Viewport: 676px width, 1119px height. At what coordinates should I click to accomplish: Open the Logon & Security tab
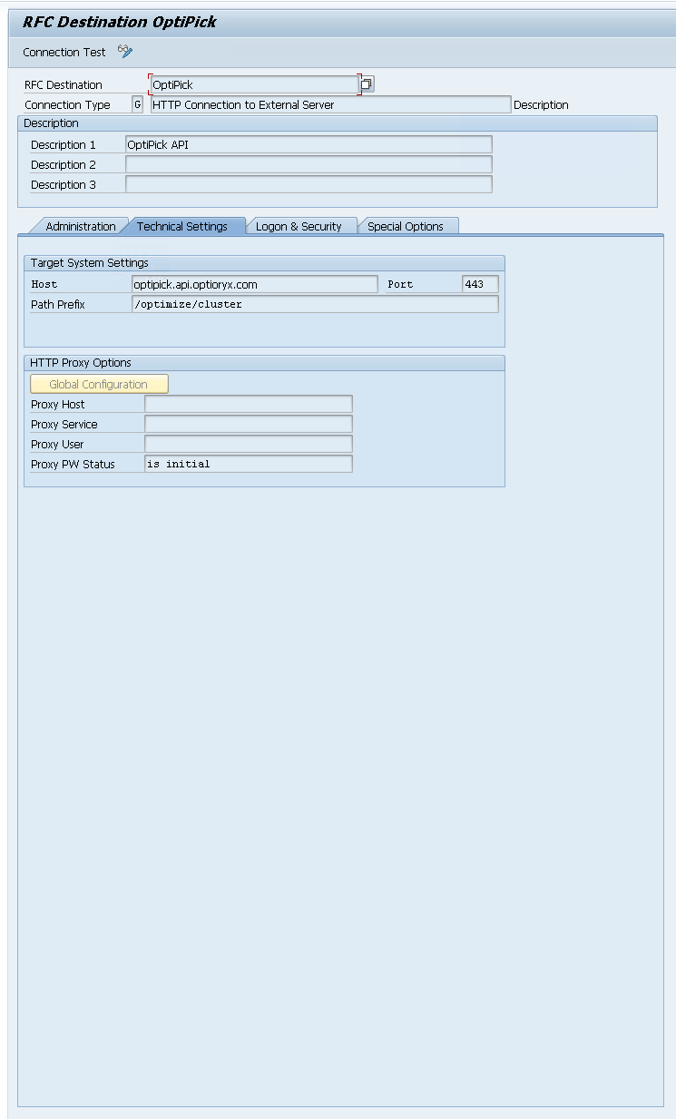click(299, 227)
